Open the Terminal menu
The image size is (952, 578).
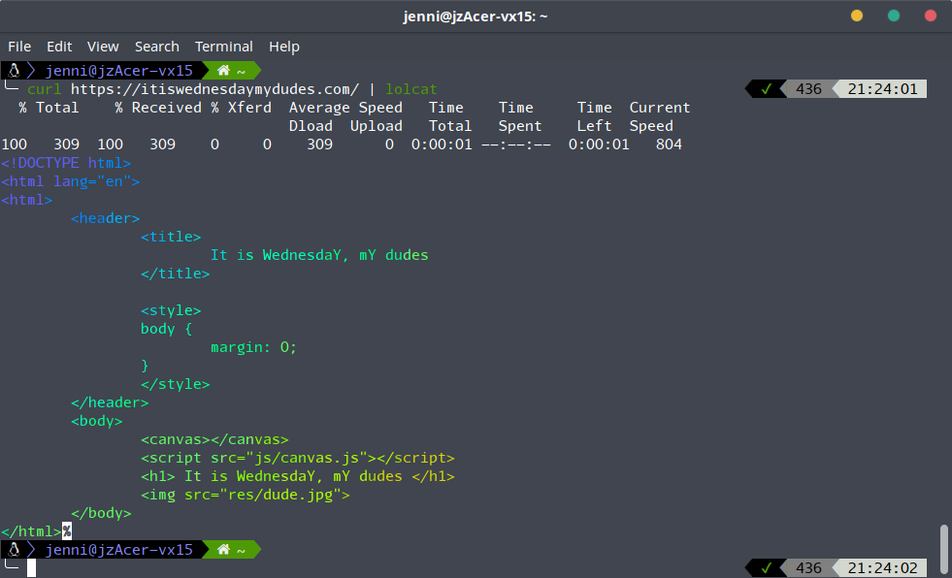223,47
